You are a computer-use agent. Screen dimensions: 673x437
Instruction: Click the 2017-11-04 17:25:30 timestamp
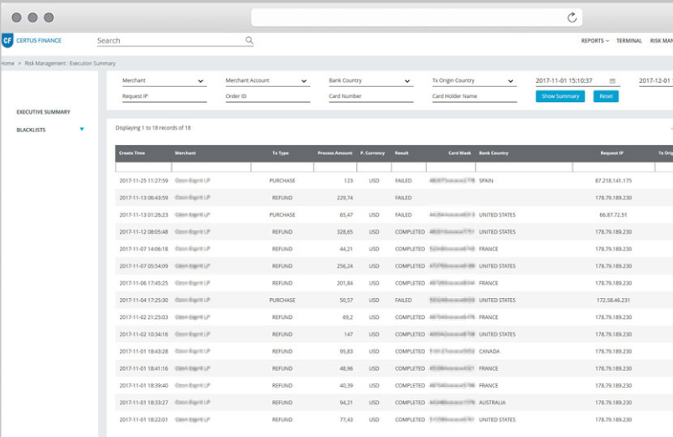click(x=143, y=301)
